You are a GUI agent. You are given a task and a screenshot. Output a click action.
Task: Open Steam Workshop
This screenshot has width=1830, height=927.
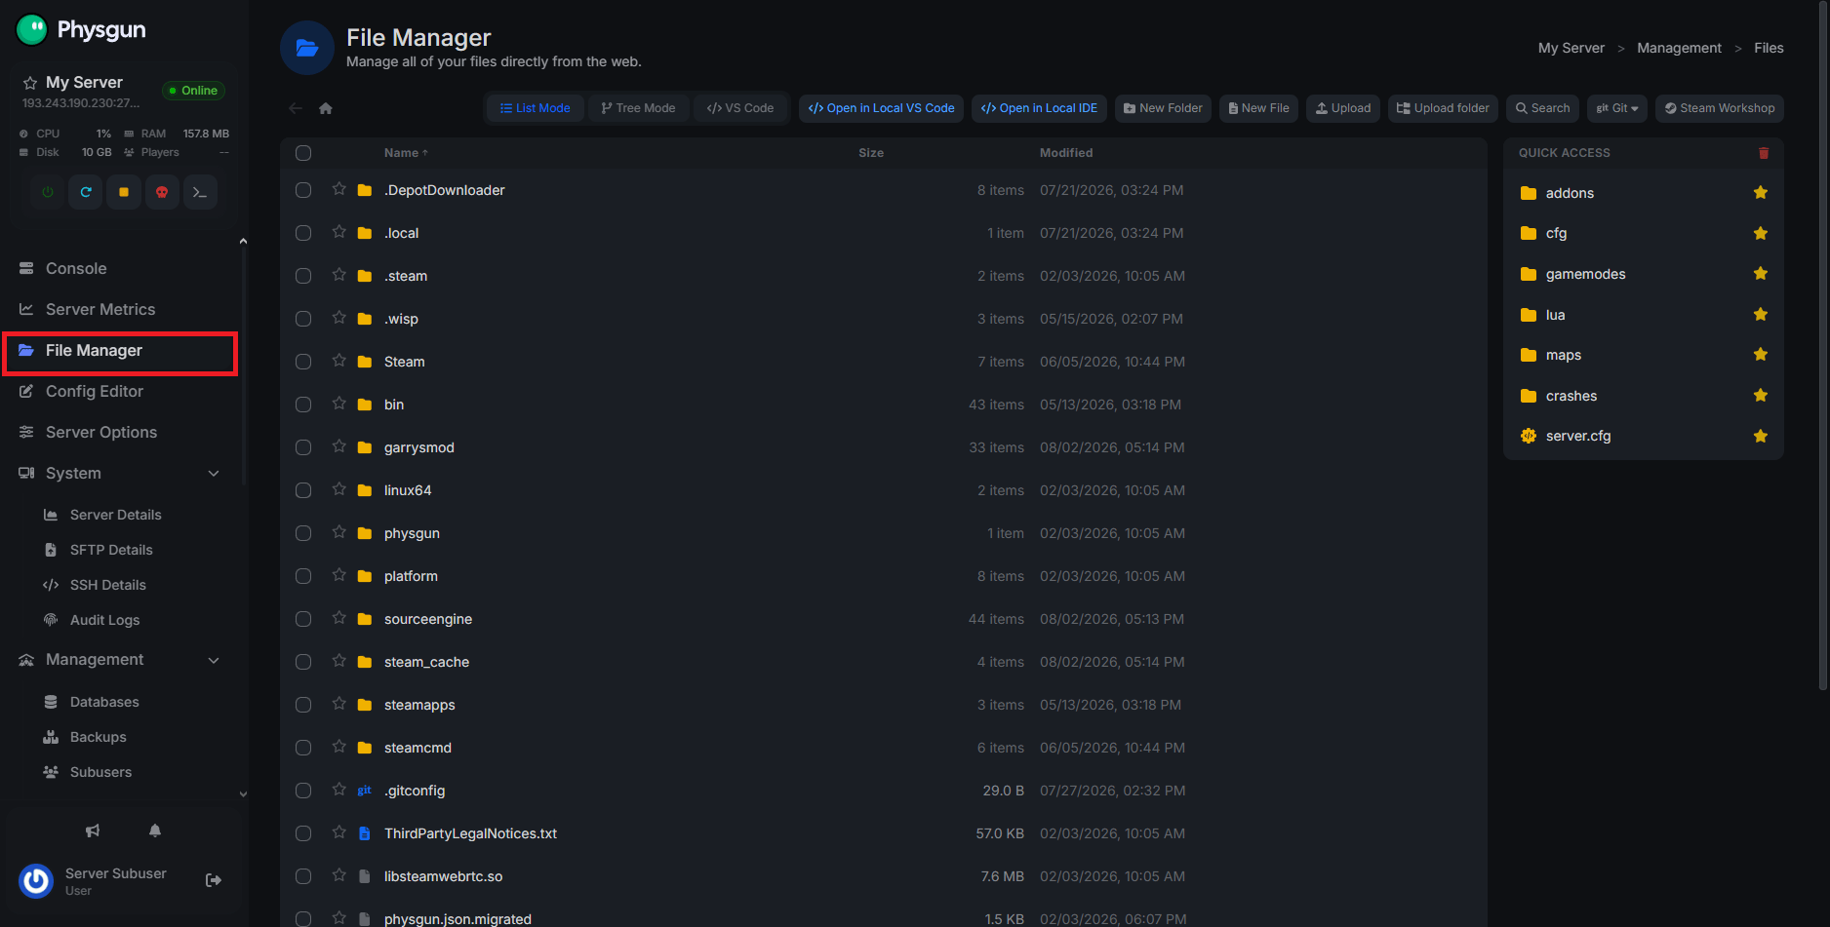pos(1720,108)
